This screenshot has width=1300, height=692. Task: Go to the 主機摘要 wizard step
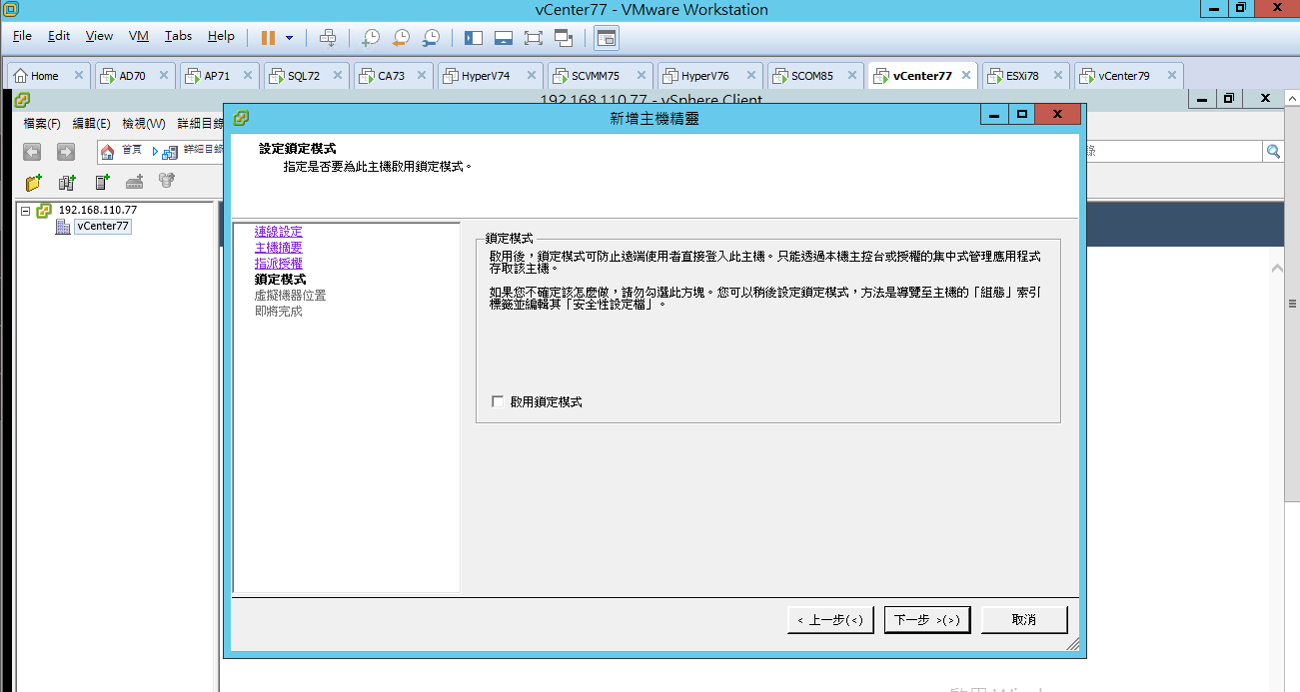coord(278,248)
